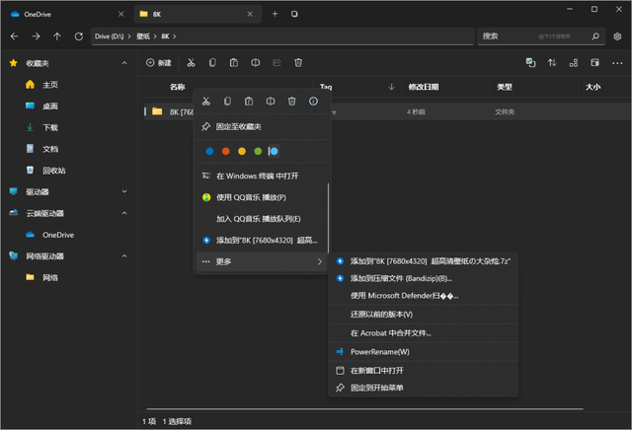The image size is (632, 430).
Task: Open properties via context menu info icon
Action: 313,101
